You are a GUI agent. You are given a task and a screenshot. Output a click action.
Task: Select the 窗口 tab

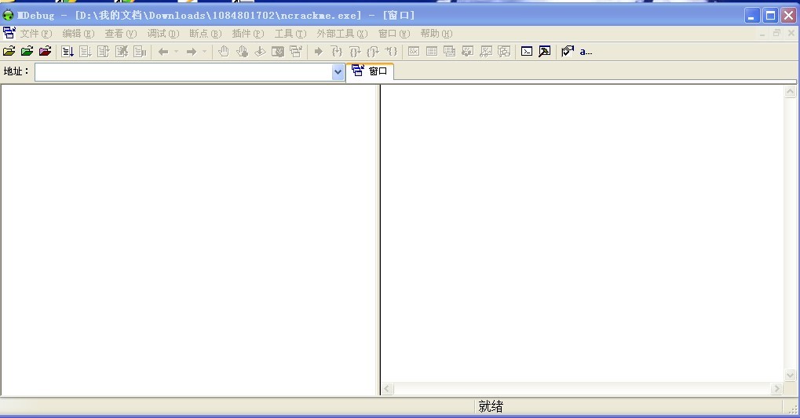point(370,71)
